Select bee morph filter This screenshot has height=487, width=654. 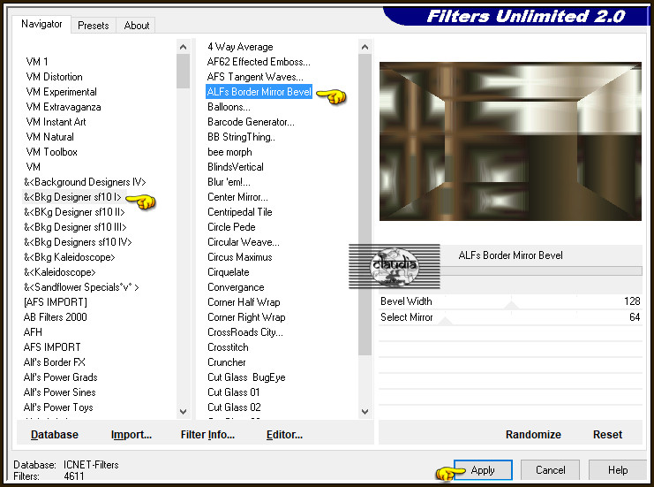pyautogui.click(x=229, y=152)
